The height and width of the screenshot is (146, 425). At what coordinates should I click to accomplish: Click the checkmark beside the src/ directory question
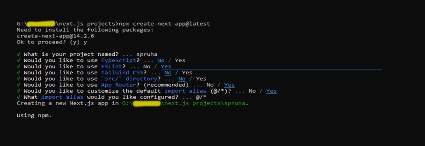pos(19,79)
